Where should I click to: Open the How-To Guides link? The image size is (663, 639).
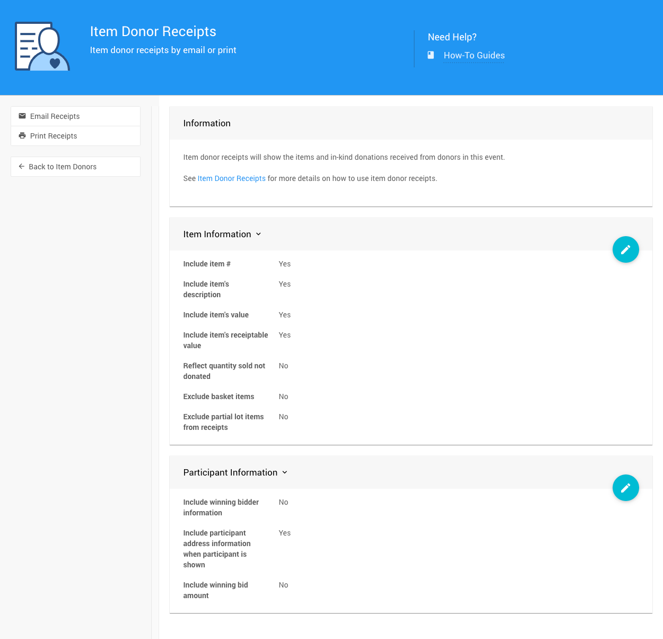coord(474,55)
